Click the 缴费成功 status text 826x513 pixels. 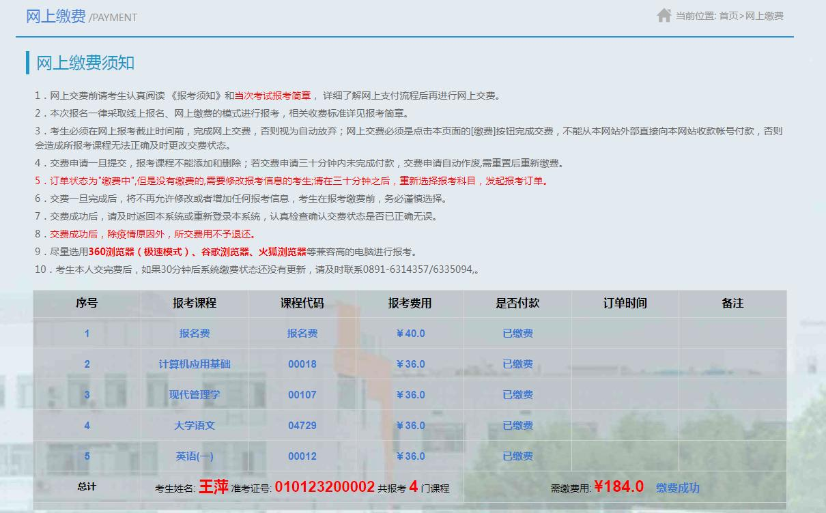[677, 488]
